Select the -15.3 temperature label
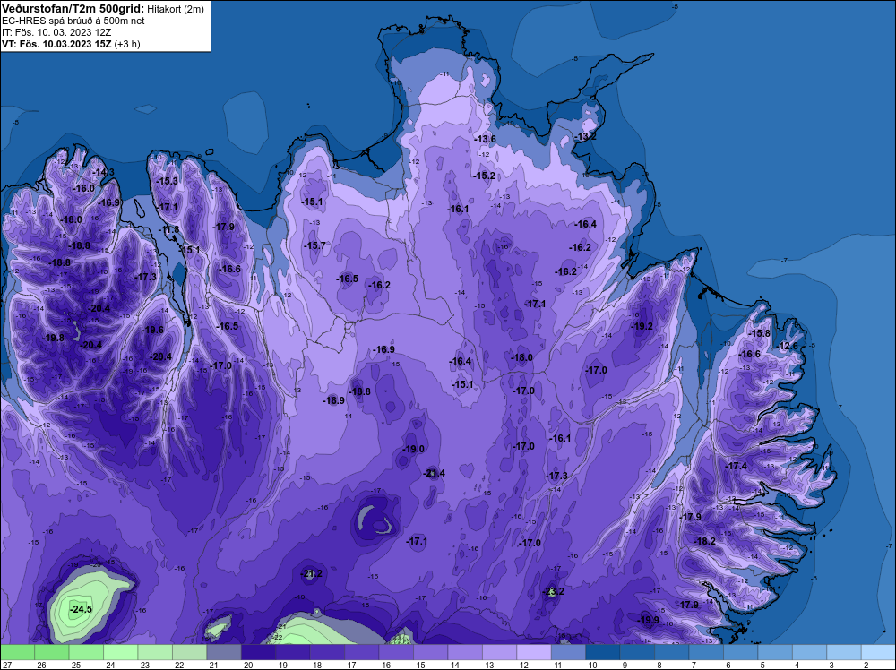This screenshot has width=896, height=670. pos(168,181)
